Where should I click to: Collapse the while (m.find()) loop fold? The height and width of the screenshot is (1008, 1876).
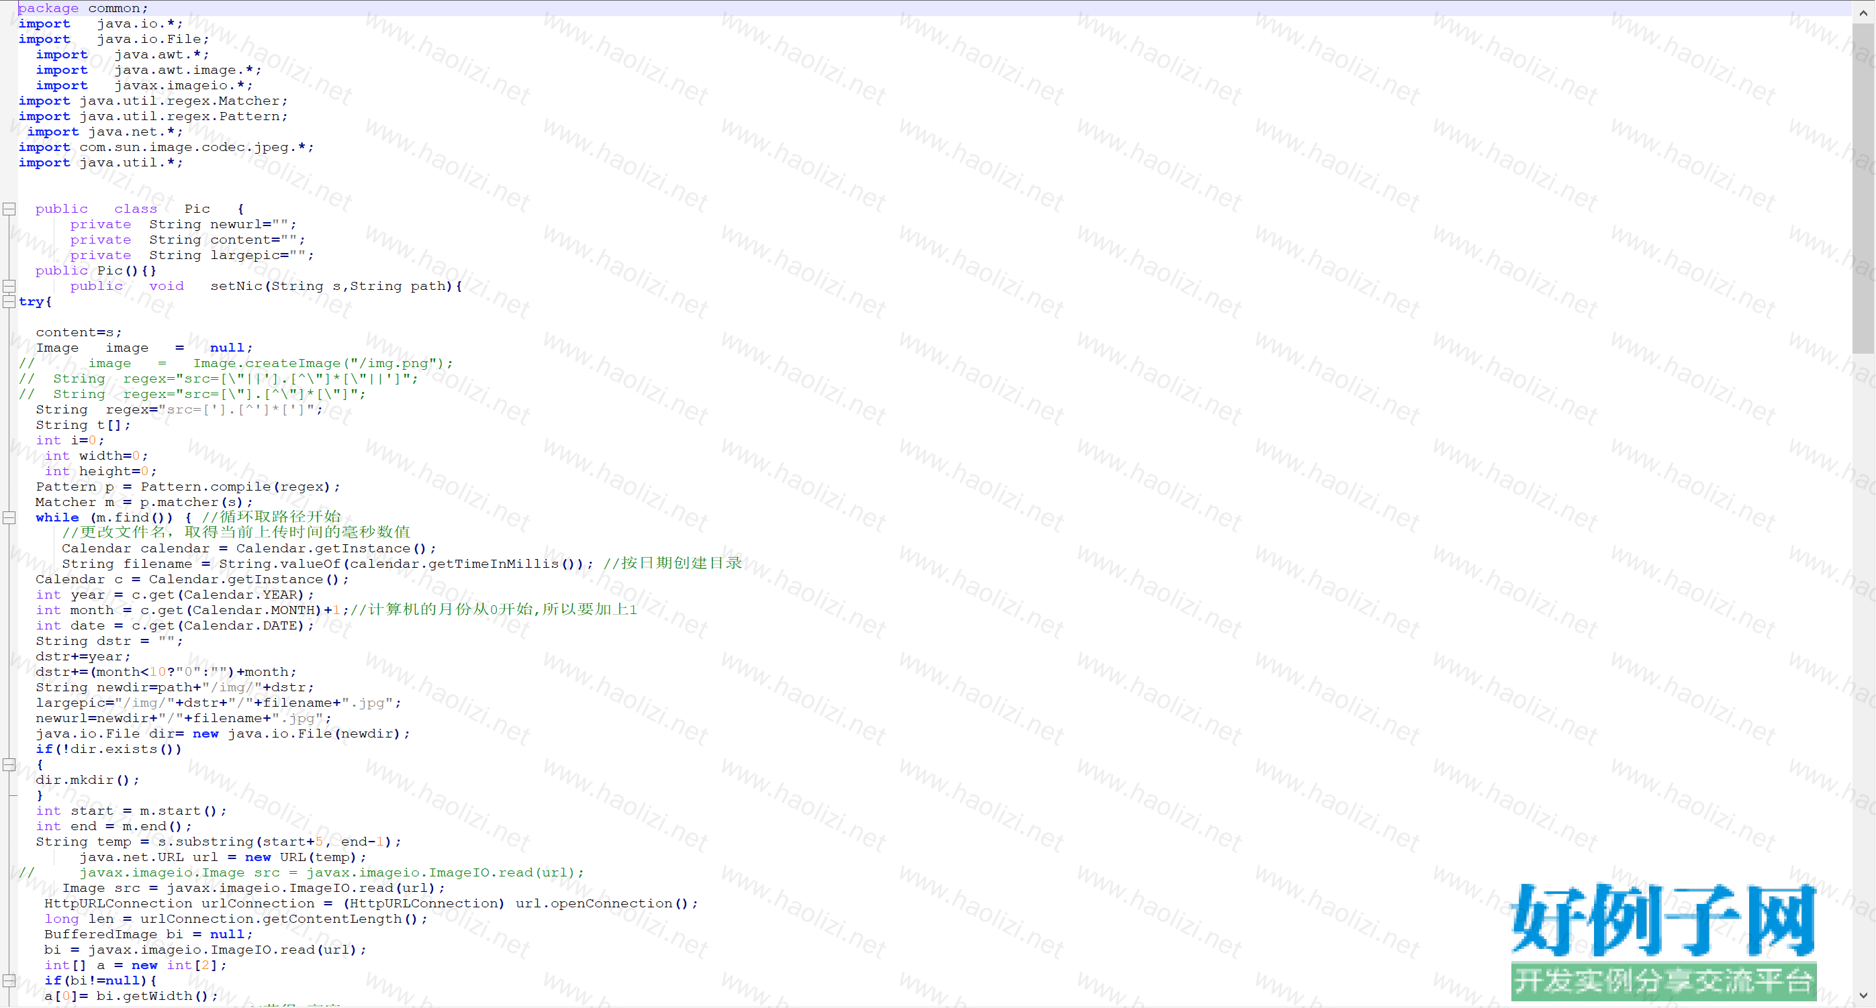[9, 518]
